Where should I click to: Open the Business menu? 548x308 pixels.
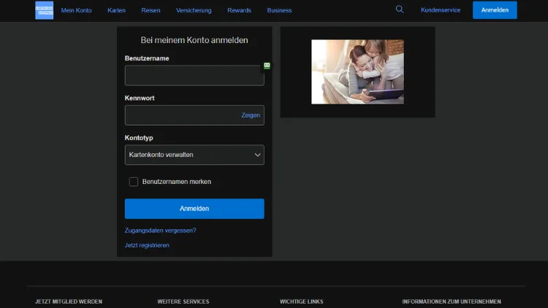pos(279,10)
